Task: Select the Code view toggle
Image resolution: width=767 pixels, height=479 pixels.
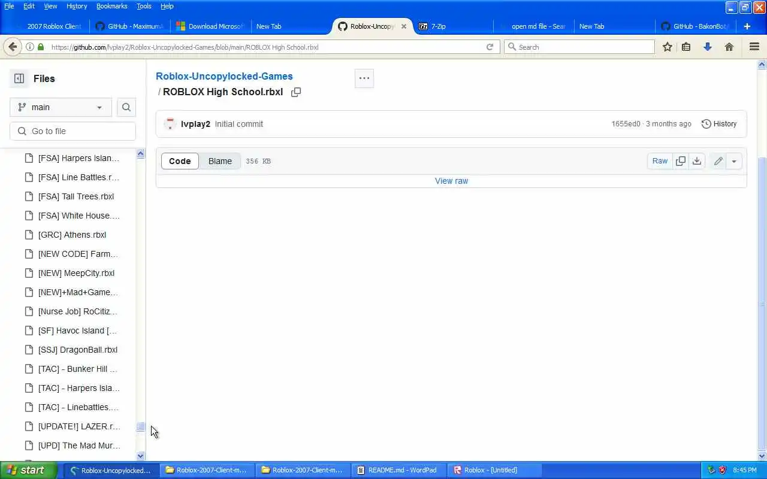Action: (x=180, y=161)
